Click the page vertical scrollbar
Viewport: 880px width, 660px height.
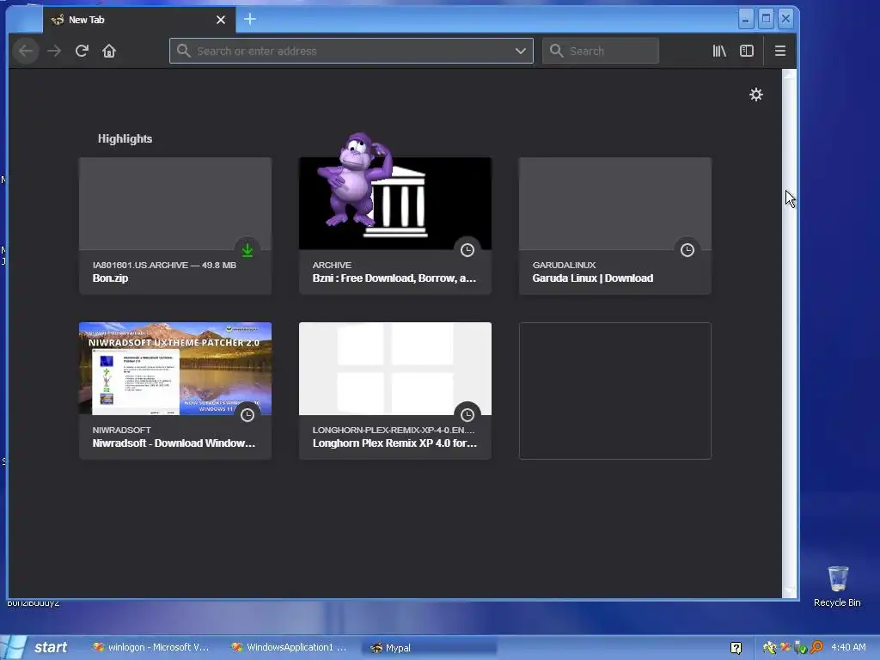click(x=789, y=333)
